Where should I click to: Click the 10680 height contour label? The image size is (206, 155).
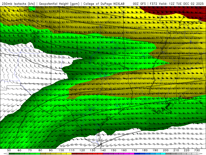pos(133,73)
